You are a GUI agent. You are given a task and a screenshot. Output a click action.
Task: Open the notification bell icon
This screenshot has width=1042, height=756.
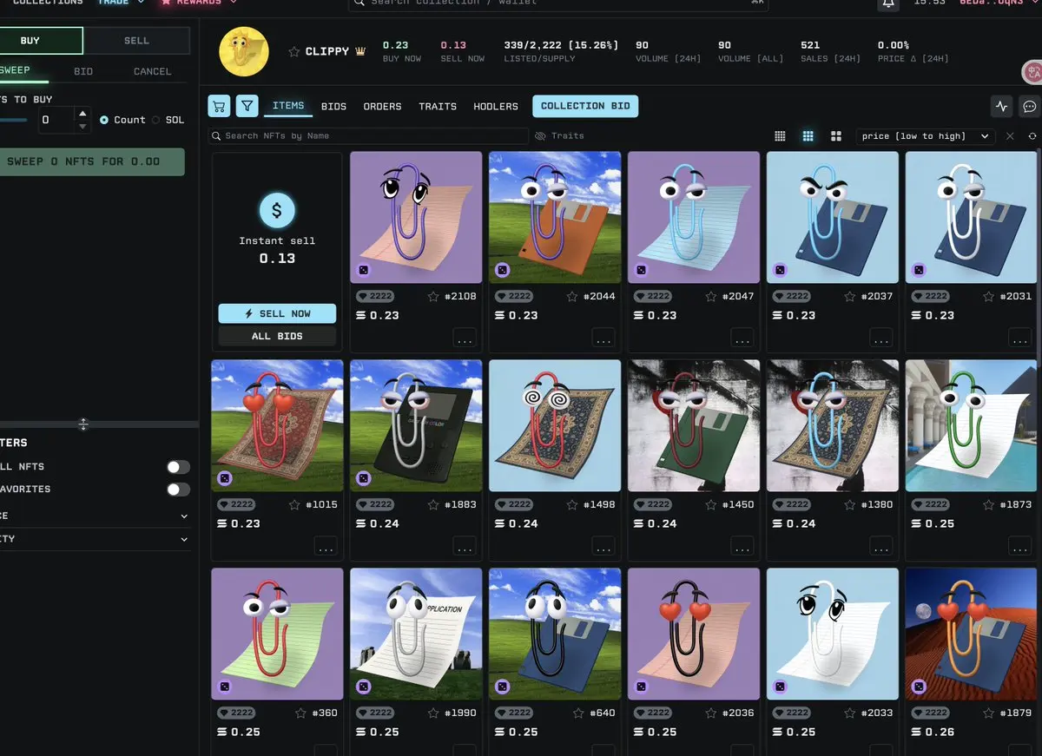coord(887,3)
